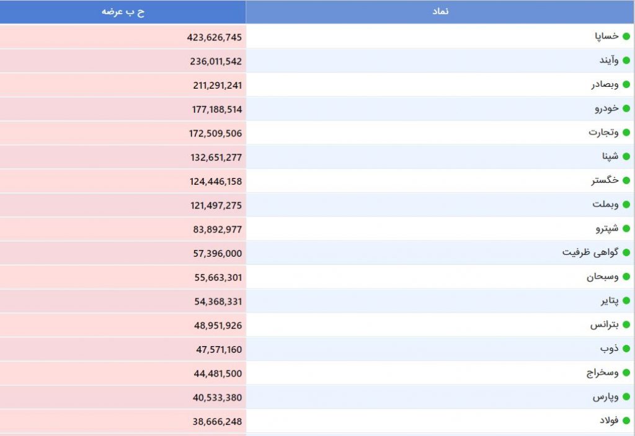Select the ذوب symbol name

(610, 349)
